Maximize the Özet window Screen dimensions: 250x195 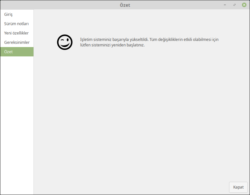(x=235, y=5)
